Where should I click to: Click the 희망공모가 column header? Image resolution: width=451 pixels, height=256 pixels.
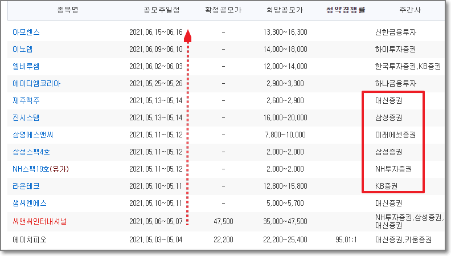click(285, 10)
